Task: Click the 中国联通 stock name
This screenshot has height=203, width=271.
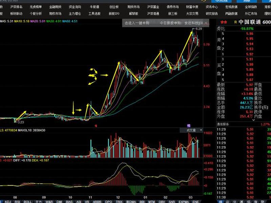Action: tap(249, 22)
